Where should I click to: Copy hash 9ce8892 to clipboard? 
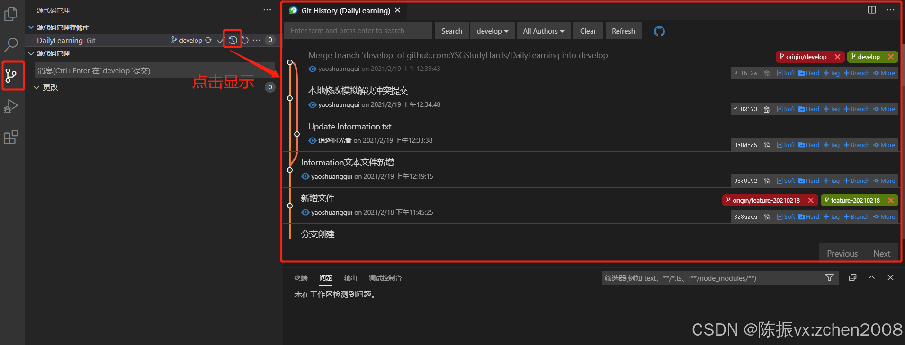[x=767, y=181]
